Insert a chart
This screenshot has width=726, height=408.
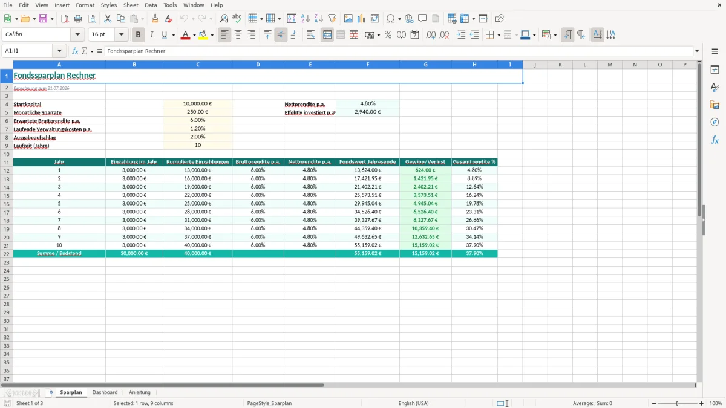(362, 19)
